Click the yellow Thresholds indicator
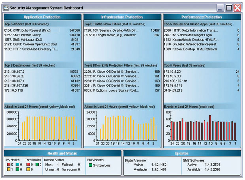 28,169
